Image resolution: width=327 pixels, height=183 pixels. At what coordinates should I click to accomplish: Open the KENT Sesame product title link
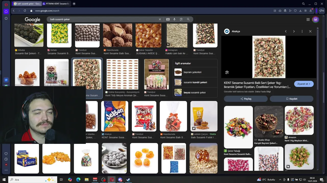click(x=257, y=85)
